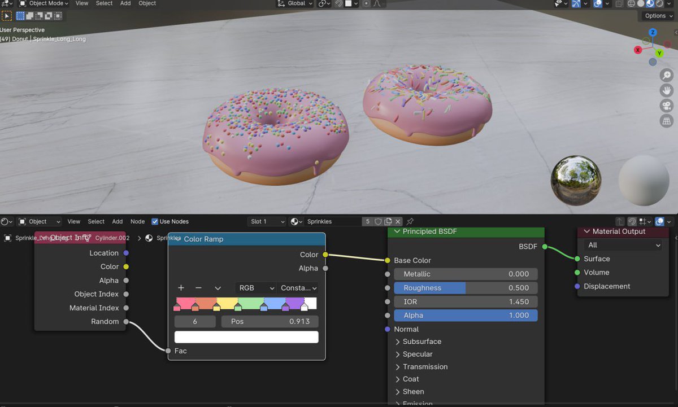Click the white color swatch in Color Ramp

tap(246, 337)
